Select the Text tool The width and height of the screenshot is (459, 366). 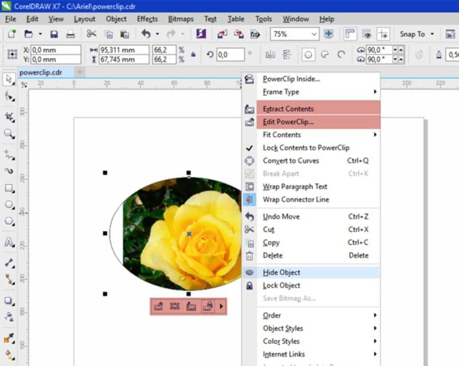coord(9,242)
